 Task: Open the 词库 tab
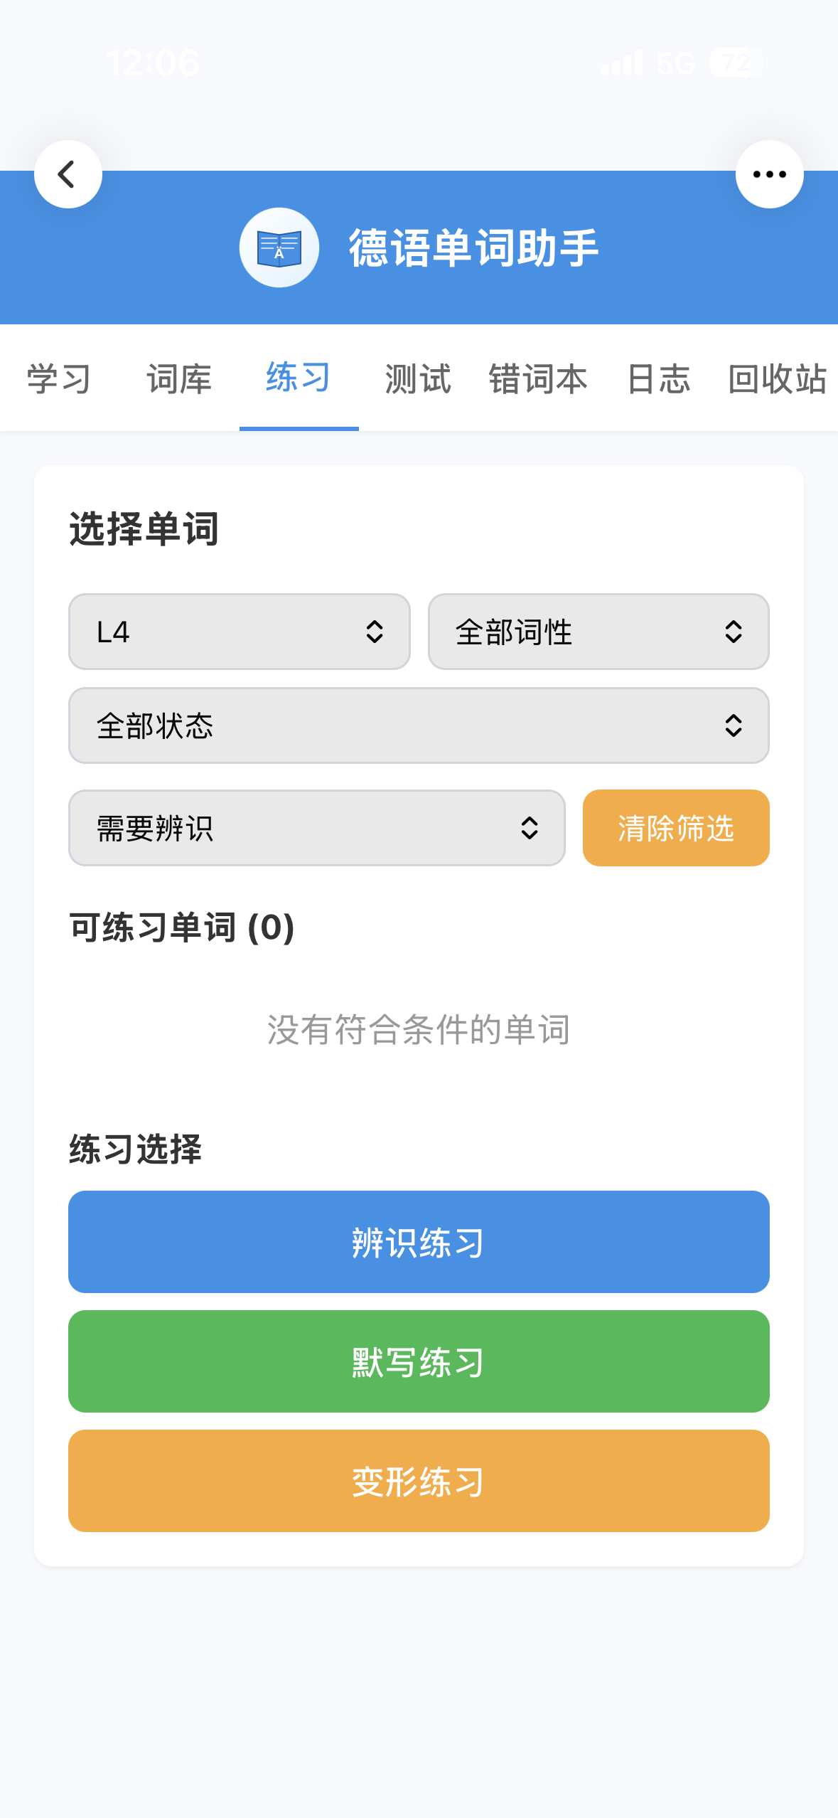(179, 378)
